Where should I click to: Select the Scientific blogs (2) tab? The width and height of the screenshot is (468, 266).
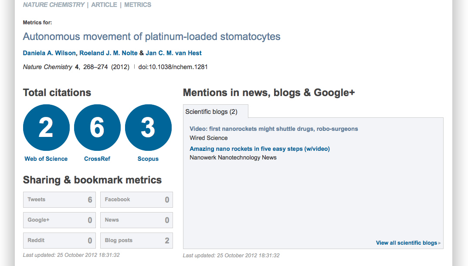coord(211,112)
